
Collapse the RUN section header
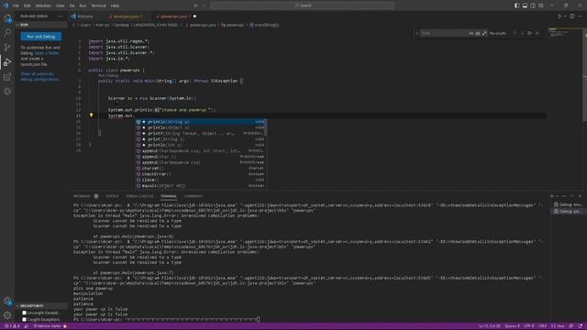(x=41, y=25)
